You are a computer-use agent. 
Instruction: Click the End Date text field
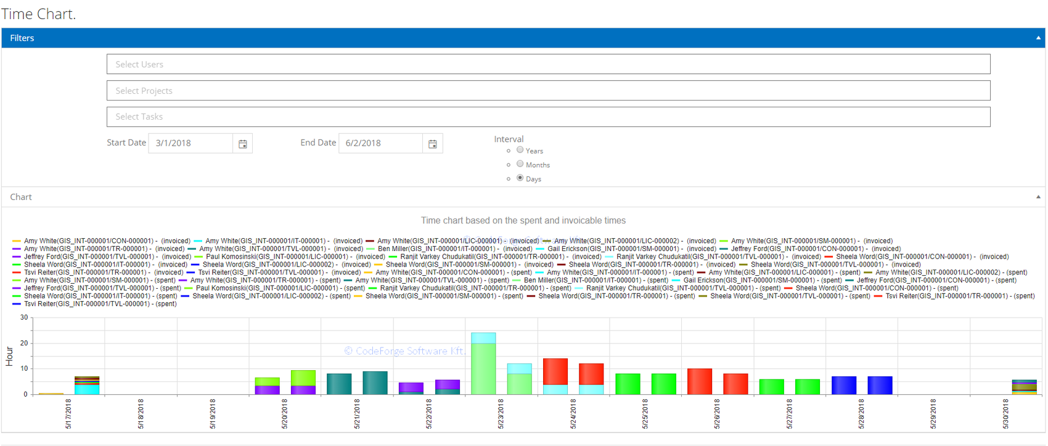click(380, 143)
